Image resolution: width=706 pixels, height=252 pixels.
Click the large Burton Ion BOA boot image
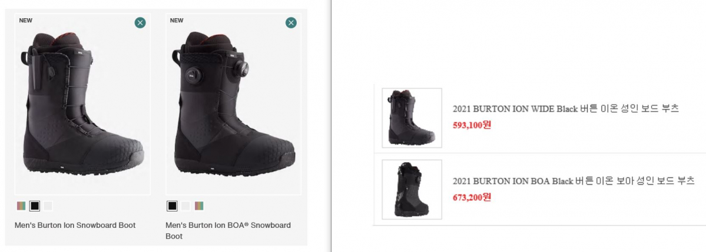point(233,106)
